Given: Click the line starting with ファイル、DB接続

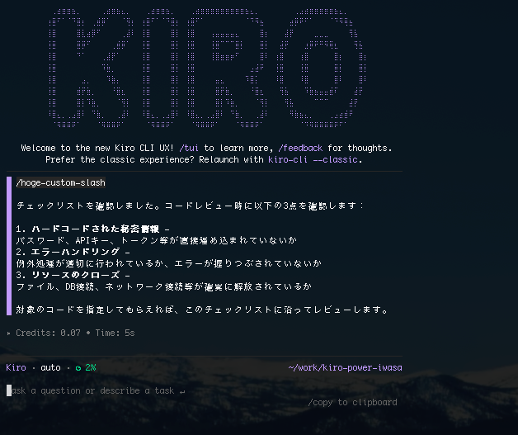Looking at the screenshot, I should tap(164, 286).
